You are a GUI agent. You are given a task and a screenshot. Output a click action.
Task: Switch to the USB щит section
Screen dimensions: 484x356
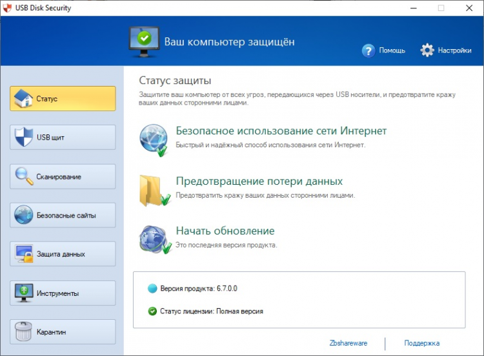pyautogui.click(x=63, y=137)
